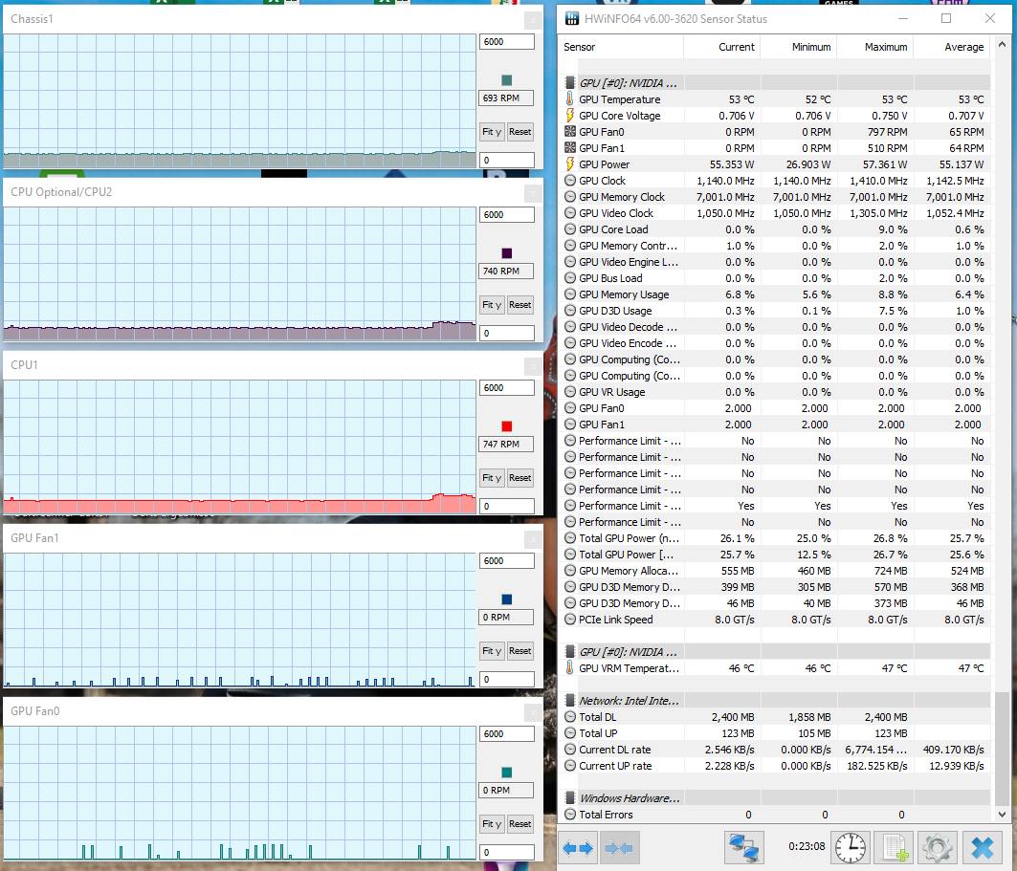This screenshot has height=871, width=1017.
Task: Select the GPU D3D Usage row
Action: coord(775,311)
